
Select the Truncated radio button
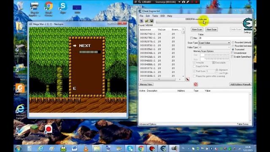[233, 49]
